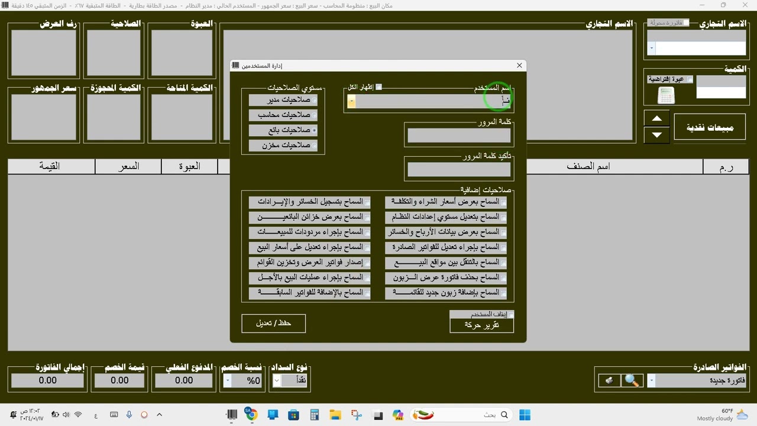Open the discount percentage نسبة الخصم dropdown
The width and height of the screenshot is (757, 426).
tap(228, 380)
